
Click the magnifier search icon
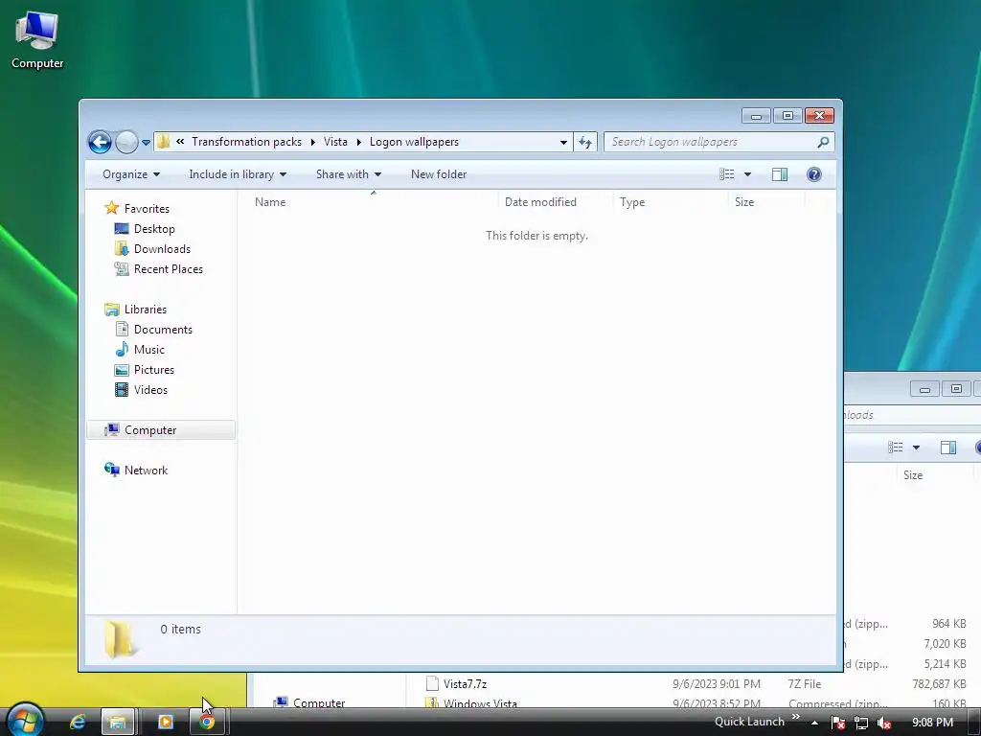click(823, 142)
